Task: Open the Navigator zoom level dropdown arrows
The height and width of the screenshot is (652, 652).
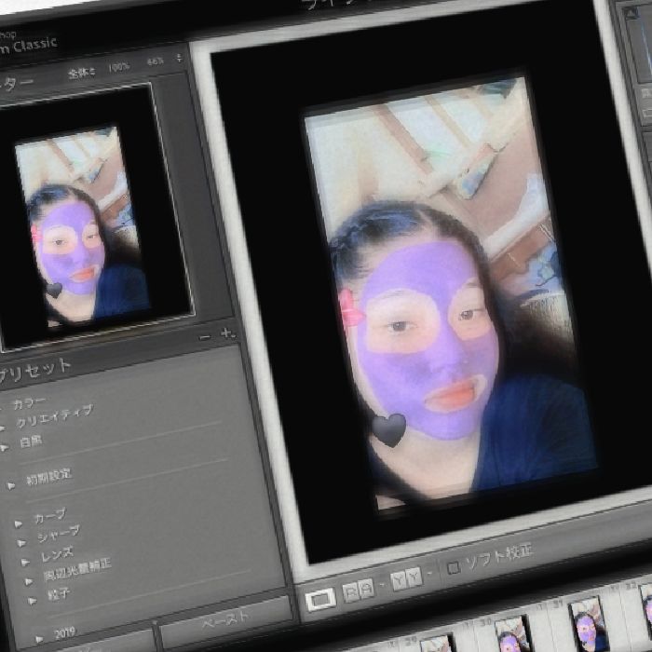Action: pos(179,58)
